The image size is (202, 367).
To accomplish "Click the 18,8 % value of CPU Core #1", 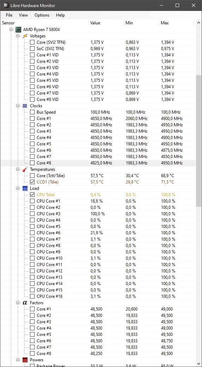I will [97, 201].
